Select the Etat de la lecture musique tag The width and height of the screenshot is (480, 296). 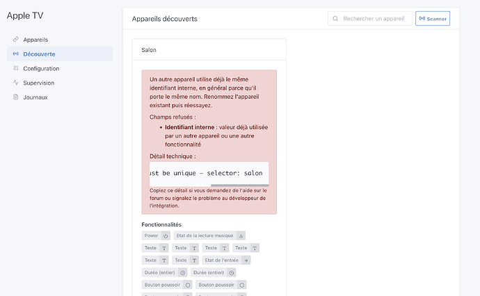[x=209, y=236]
